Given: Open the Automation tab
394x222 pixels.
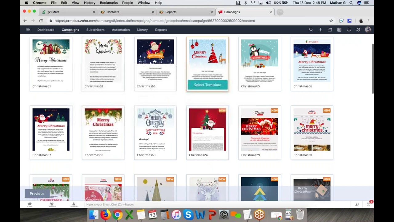Looking at the screenshot, I should (121, 30).
